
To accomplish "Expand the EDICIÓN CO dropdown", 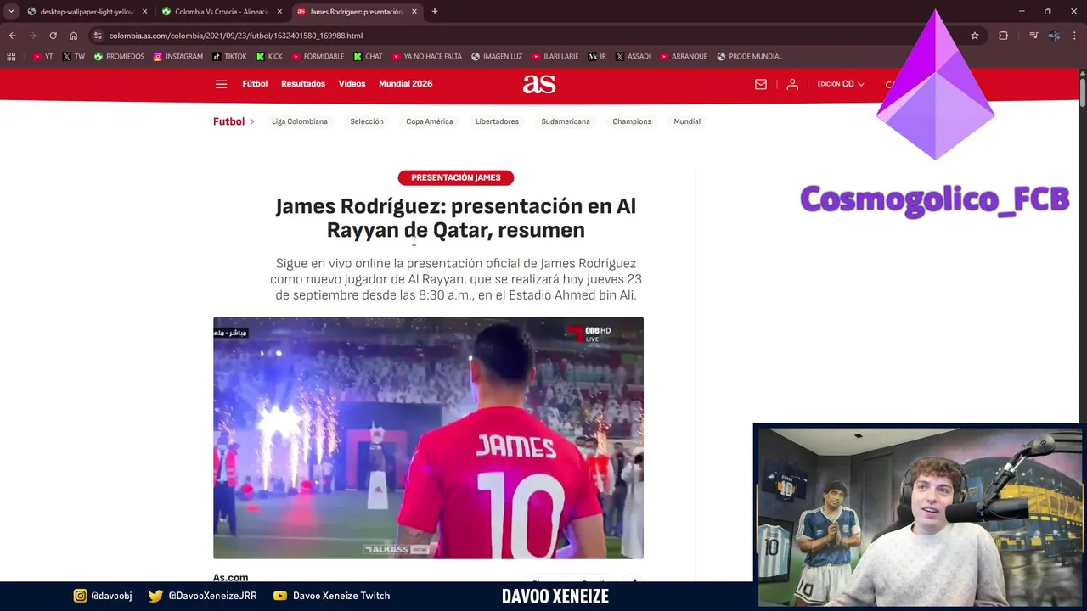I will [x=841, y=84].
